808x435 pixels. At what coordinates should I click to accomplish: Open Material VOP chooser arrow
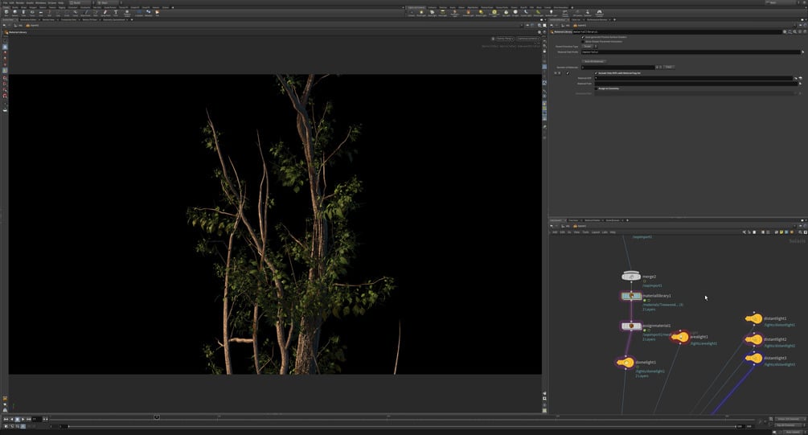[x=796, y=78]
